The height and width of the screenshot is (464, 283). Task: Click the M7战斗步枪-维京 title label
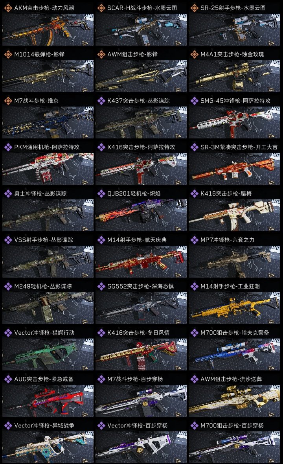37,101
